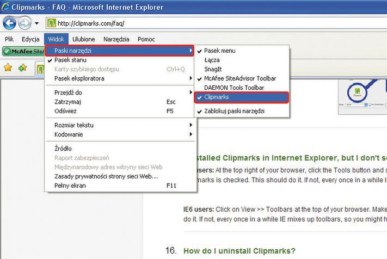The height and width of the screenshot is (259, 387).
Task: Select the Clipmarks page tab
Action: coord(40,69)
